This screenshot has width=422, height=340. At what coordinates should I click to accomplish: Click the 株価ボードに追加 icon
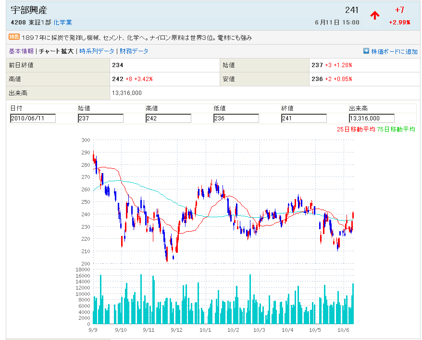pyautogui.click(x=366, y=51)
